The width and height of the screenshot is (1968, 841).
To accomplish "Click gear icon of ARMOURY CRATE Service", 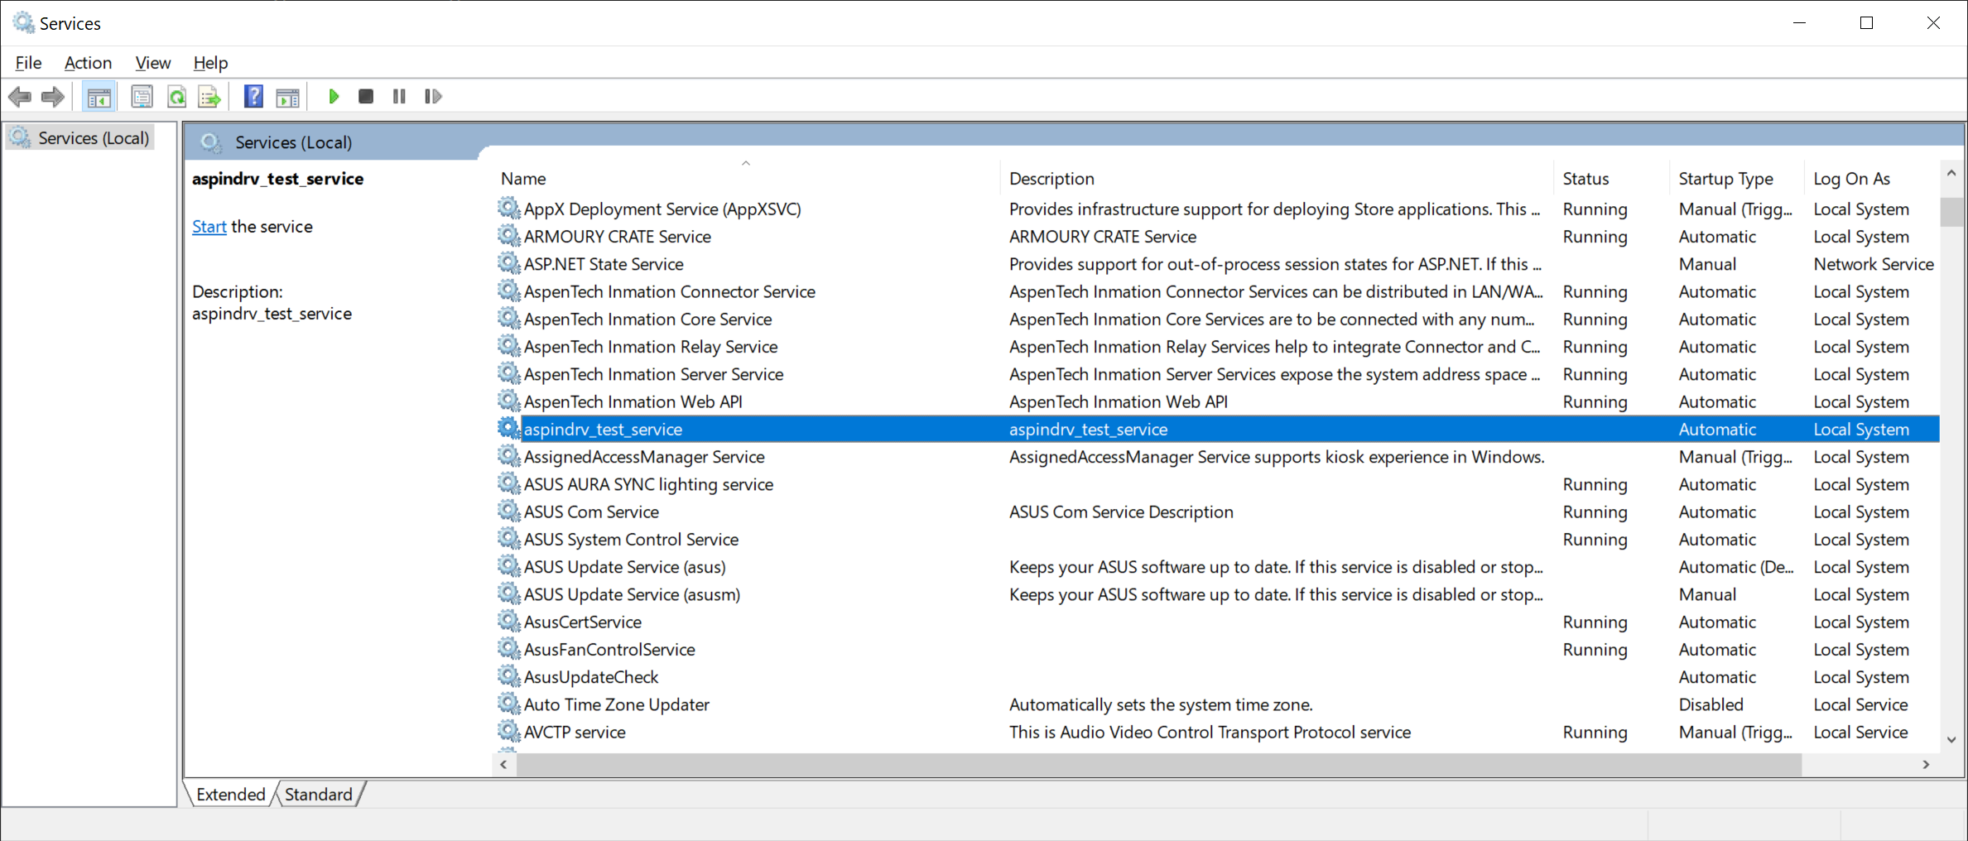I will 508,236.
